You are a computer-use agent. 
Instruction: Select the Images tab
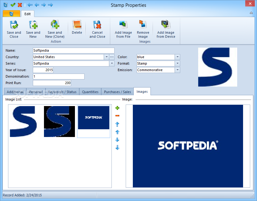(x=142, y=92)
